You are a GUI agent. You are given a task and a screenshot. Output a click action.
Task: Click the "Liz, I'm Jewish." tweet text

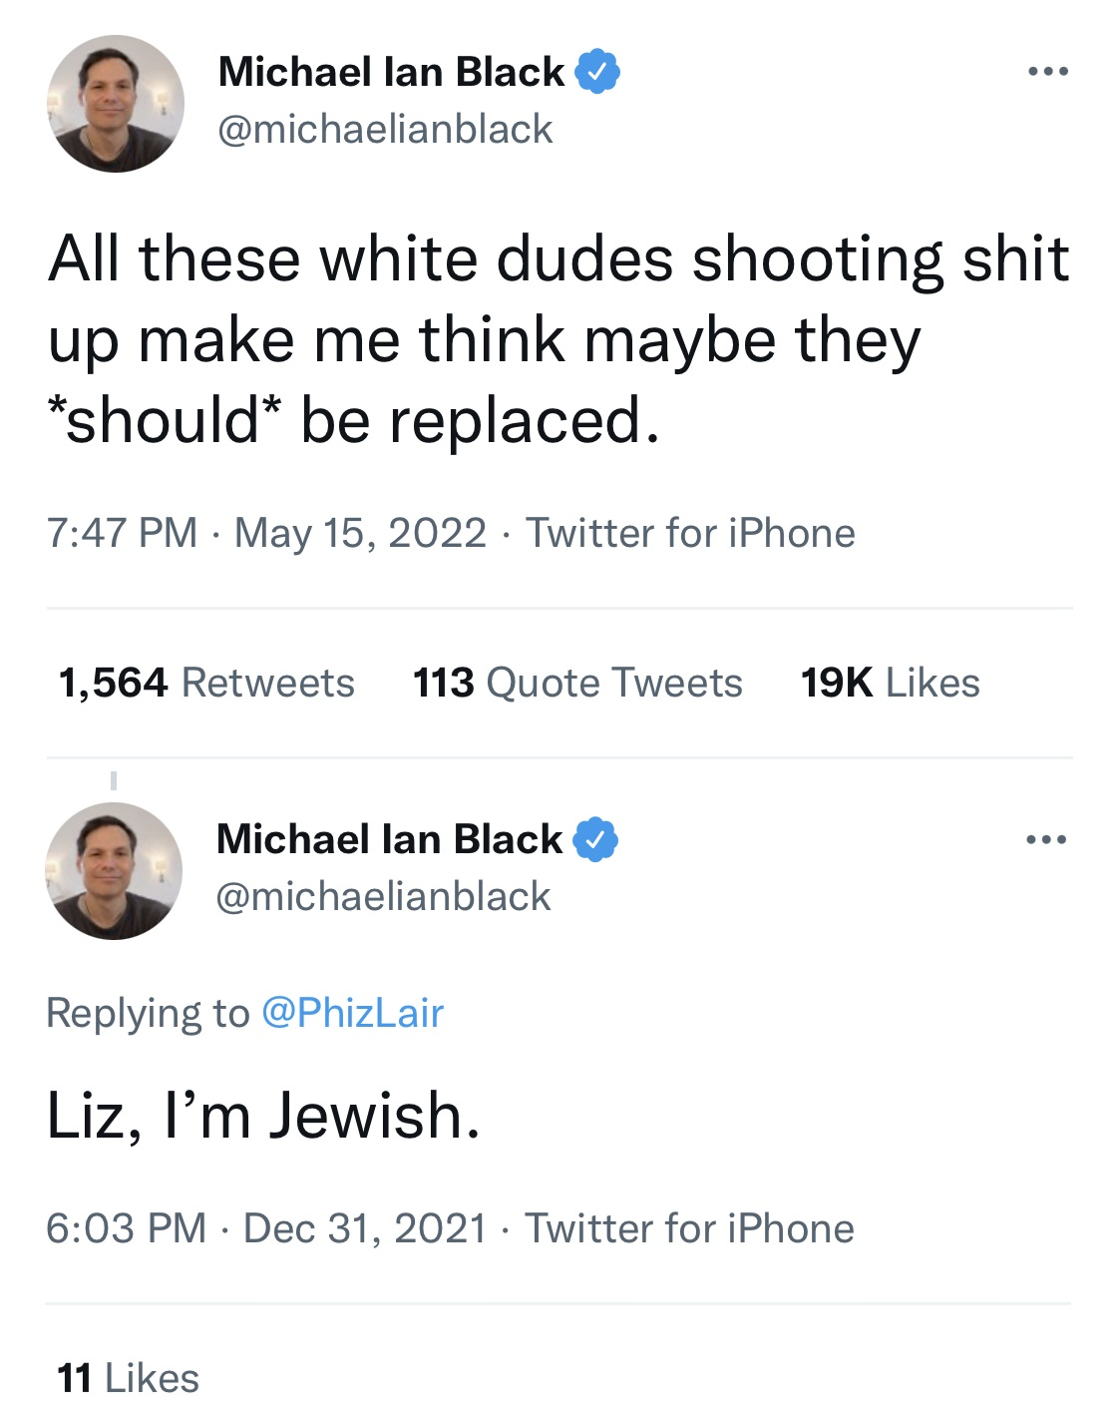click(x=264, y=1116)
